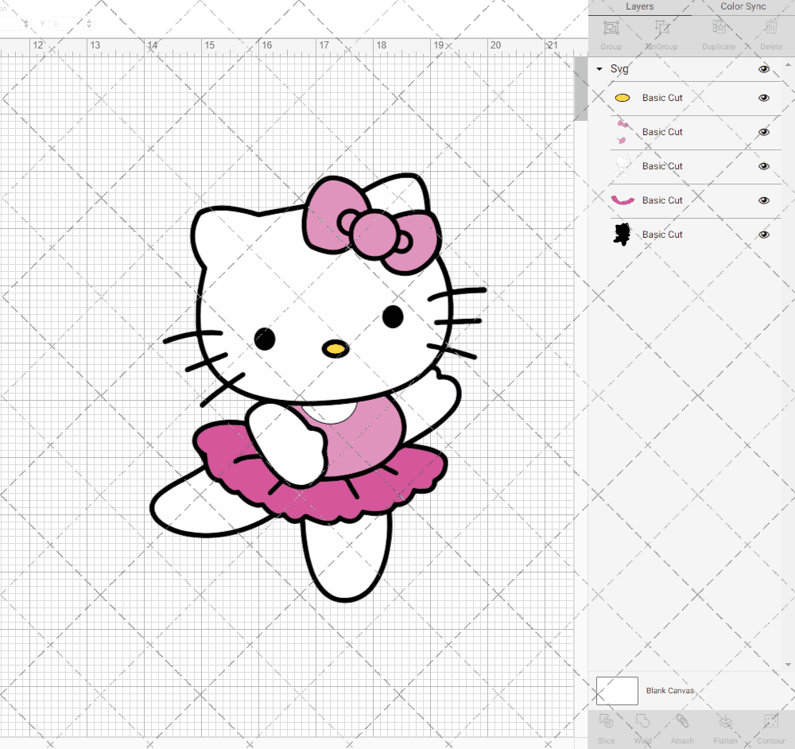Toggle visibility of the pink bow layer
Viewport: 795px width, 749px height.
(x=763, y=132)
